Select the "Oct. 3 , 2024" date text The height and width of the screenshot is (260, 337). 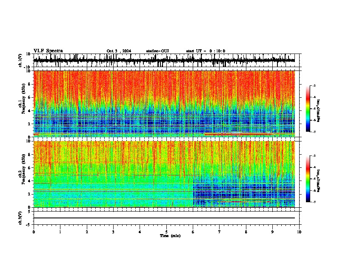[x=119, y=51]
